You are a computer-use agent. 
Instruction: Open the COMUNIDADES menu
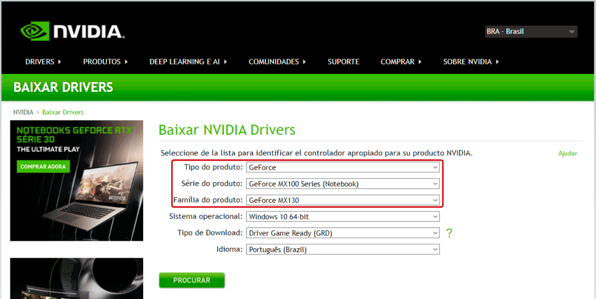(x=277, y=62)
